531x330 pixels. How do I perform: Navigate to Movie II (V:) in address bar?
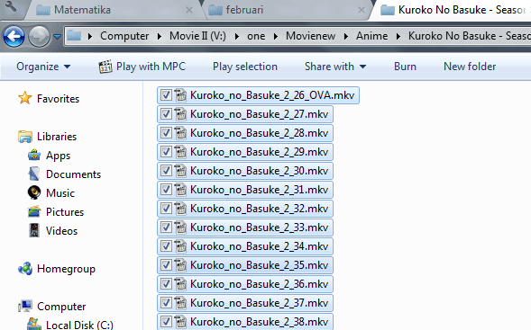(197, 36)
